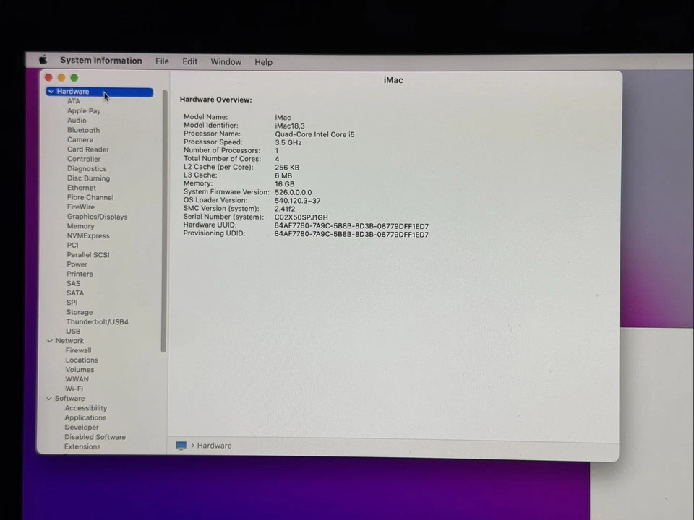Open the System Information menu

pos(100,61)
